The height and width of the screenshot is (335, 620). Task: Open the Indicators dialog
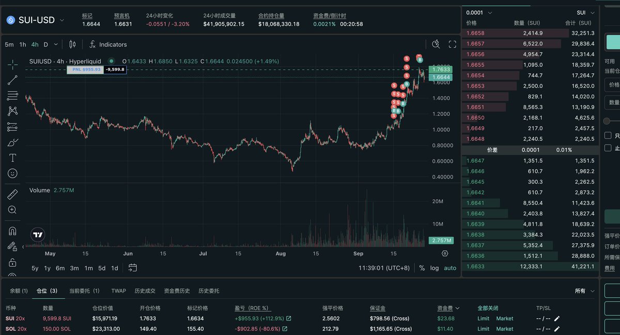pos(108,44)
